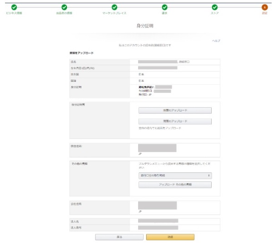Click the 請求 step checkmark icon
Screen dimensions: 278x243
[x=164, y=7]
